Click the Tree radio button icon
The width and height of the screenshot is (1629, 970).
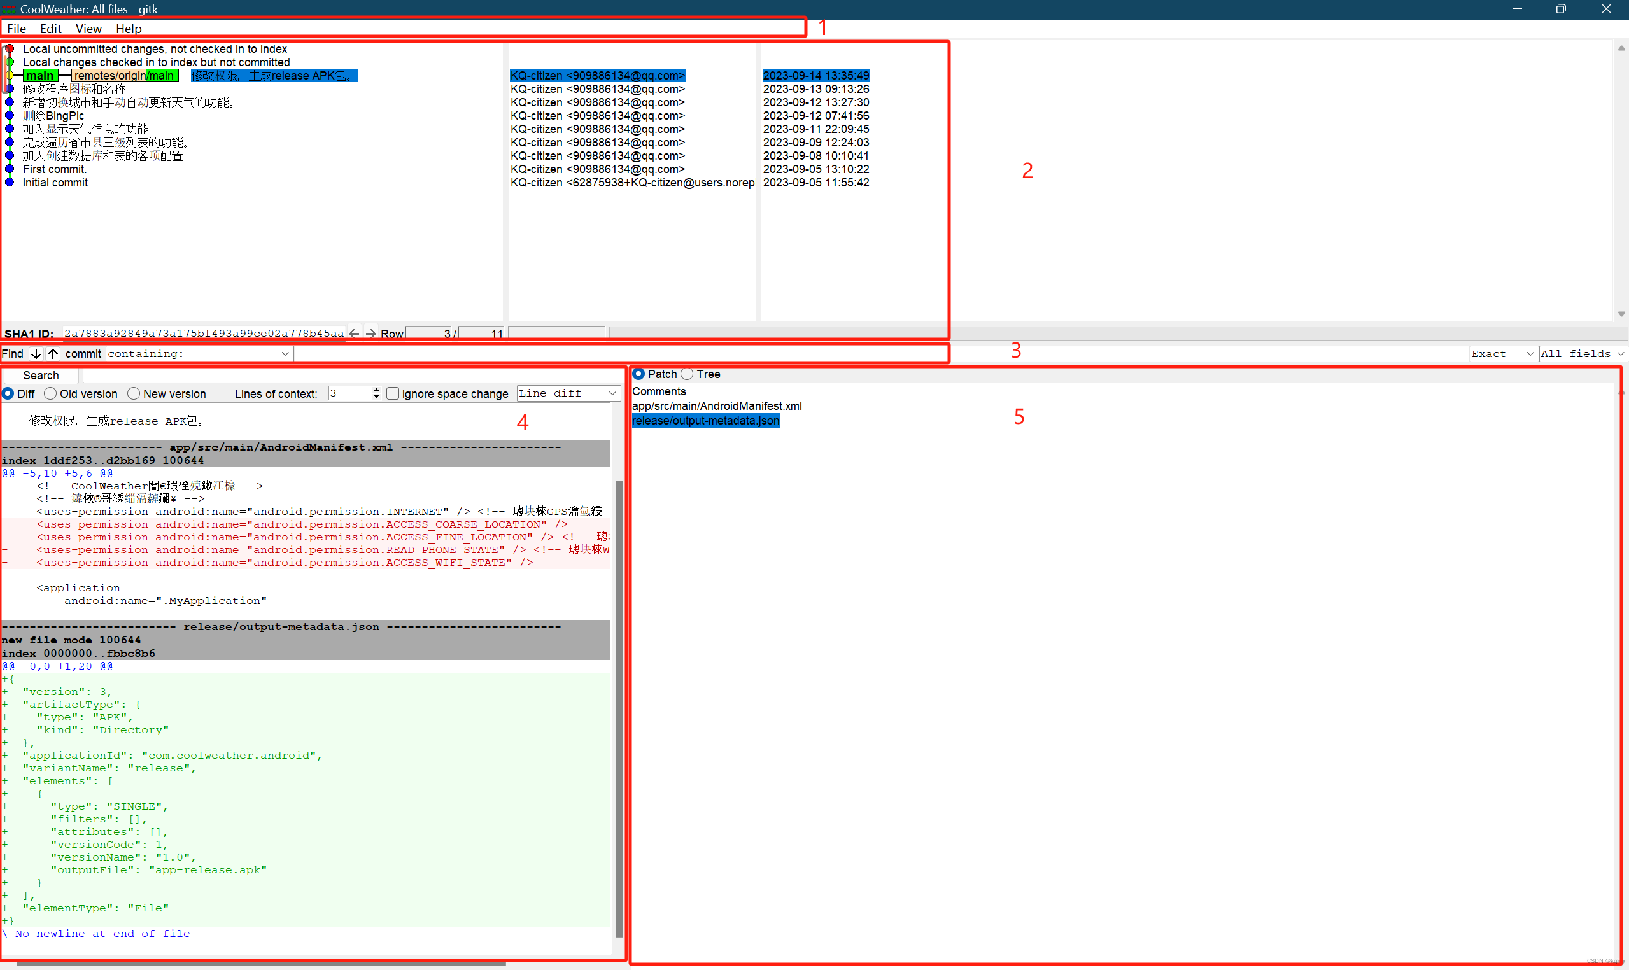(x=689, y=373)
